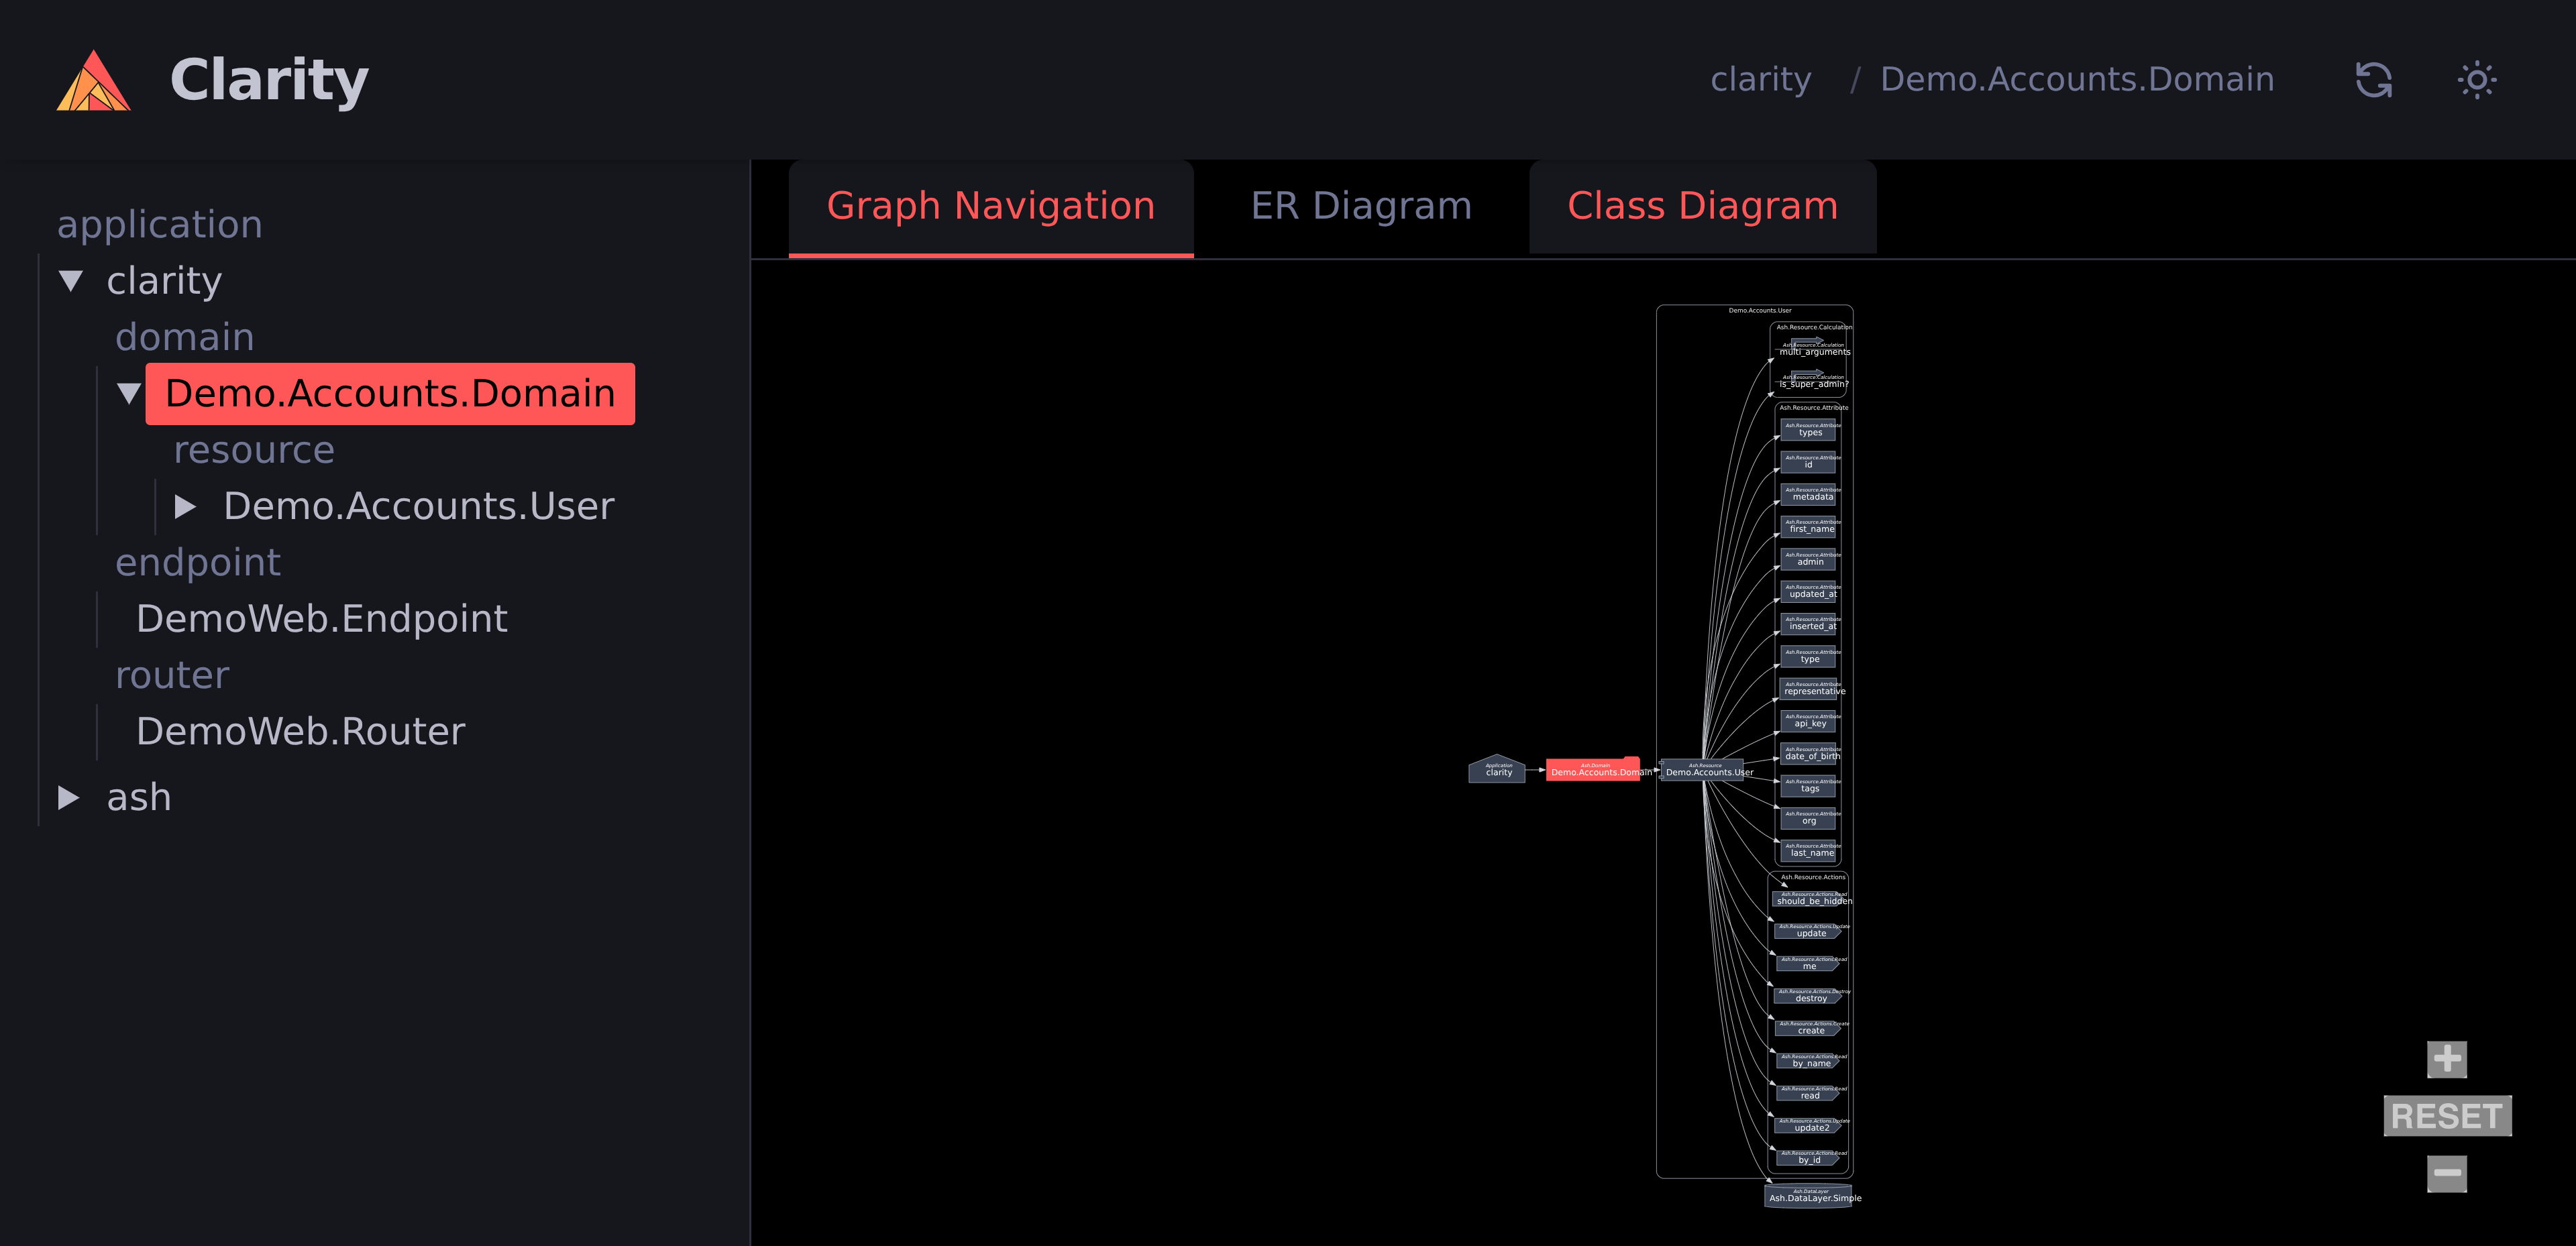
Task: Expand the ash tree node
Action: tap(69, 798)
